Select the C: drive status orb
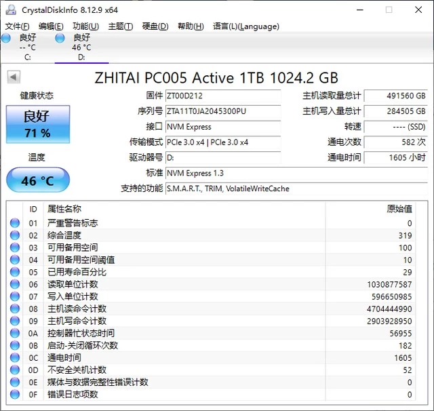The height and width of the screenshot is (411, 434). 6,38
